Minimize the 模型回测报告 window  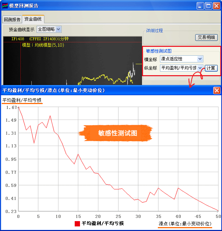click(x=200, y=6)
